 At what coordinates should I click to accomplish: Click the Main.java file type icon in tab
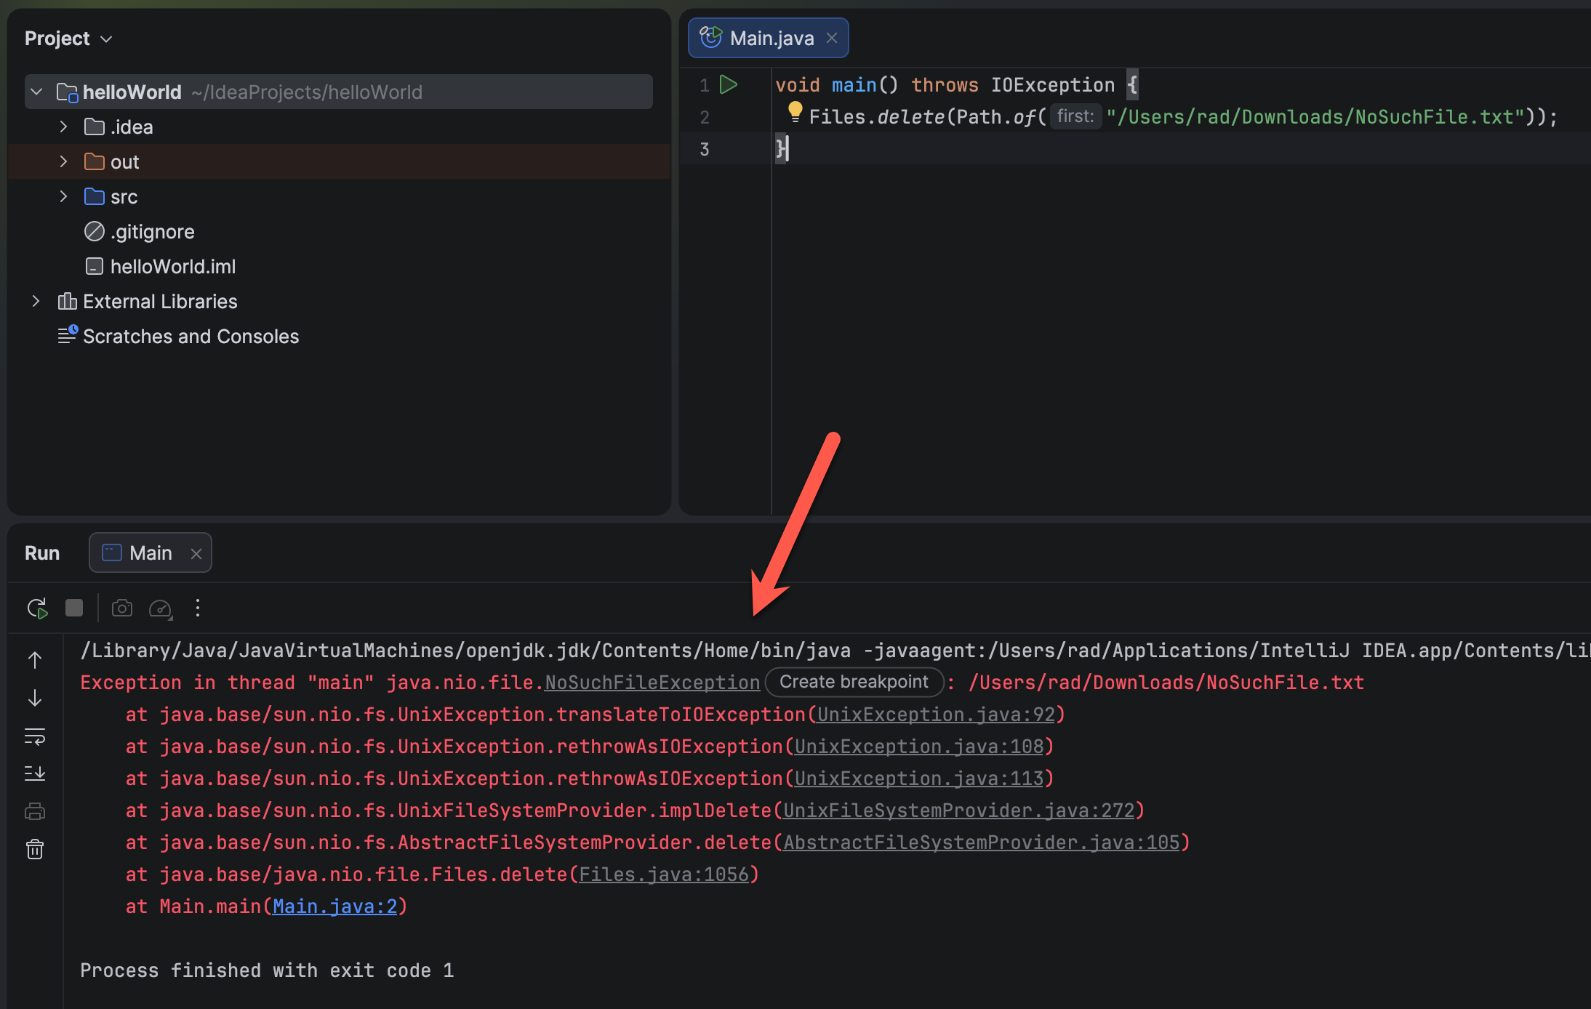click(x=710, y=37)
